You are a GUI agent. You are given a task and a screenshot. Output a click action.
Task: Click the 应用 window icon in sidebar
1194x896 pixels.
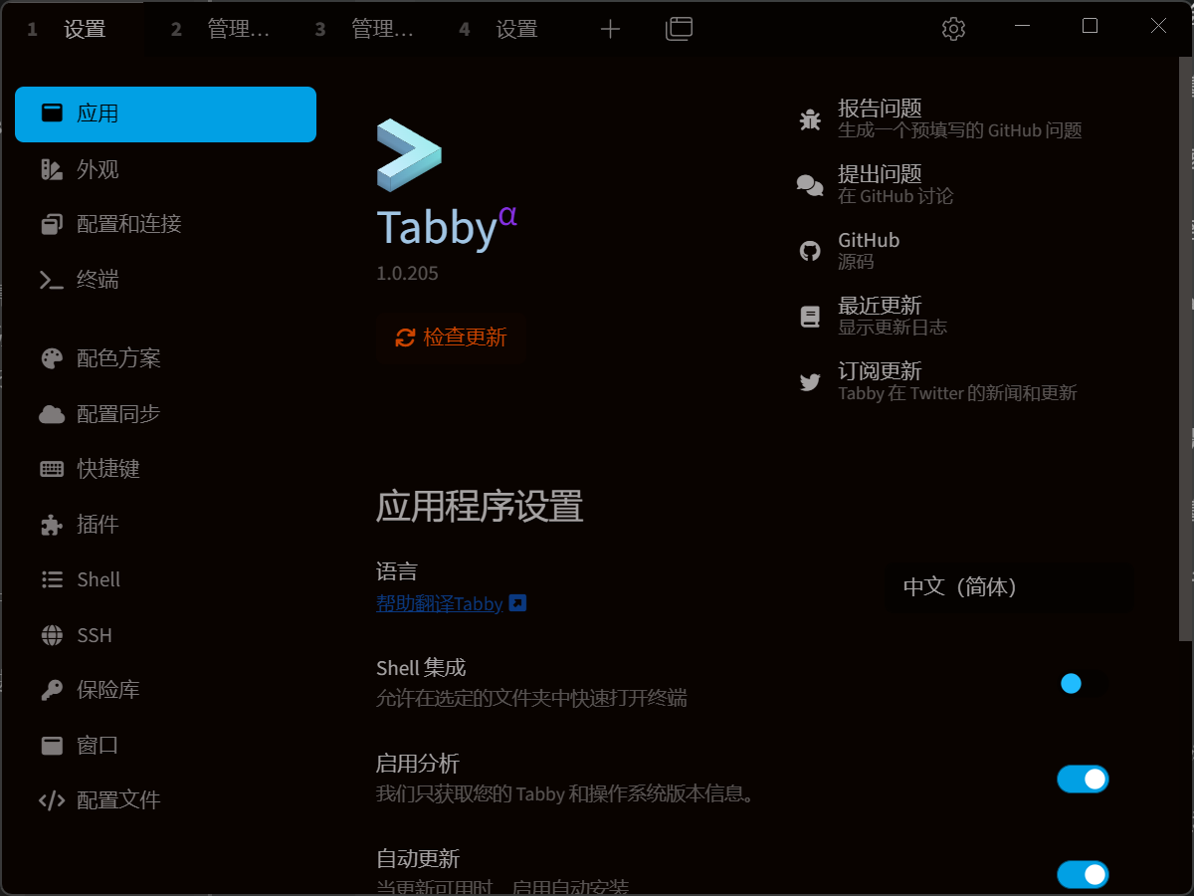(x=52, y=113)
